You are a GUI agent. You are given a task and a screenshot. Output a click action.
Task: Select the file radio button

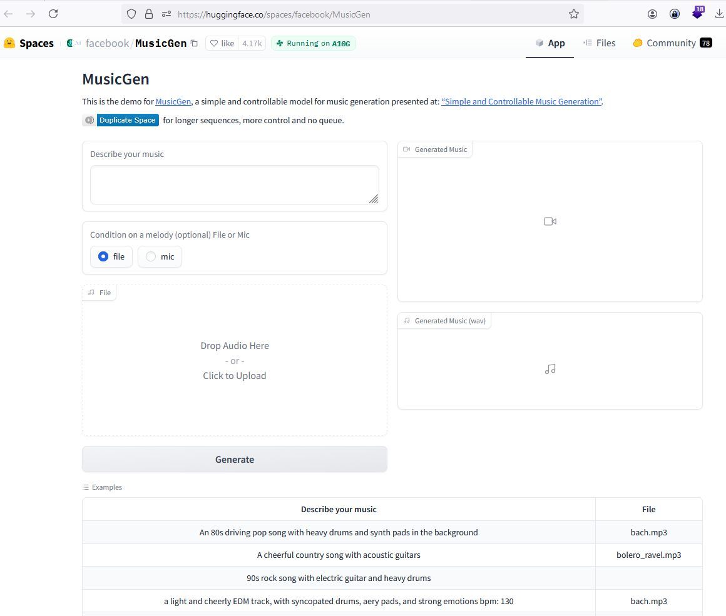[x=111, y=256]
